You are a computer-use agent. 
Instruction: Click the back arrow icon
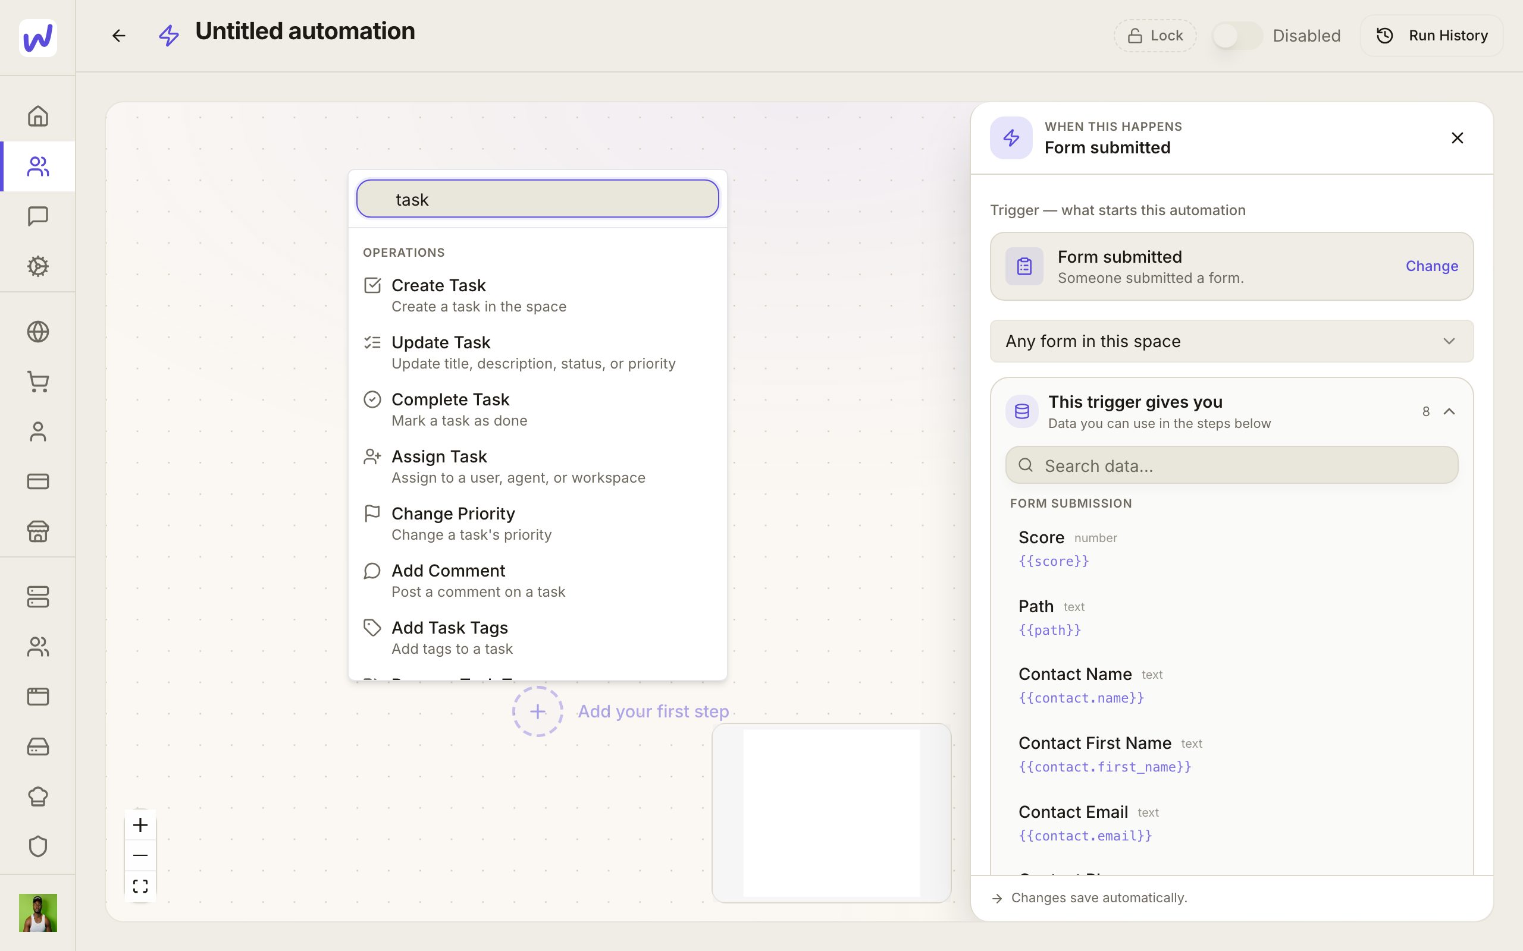tap(119, 36)
